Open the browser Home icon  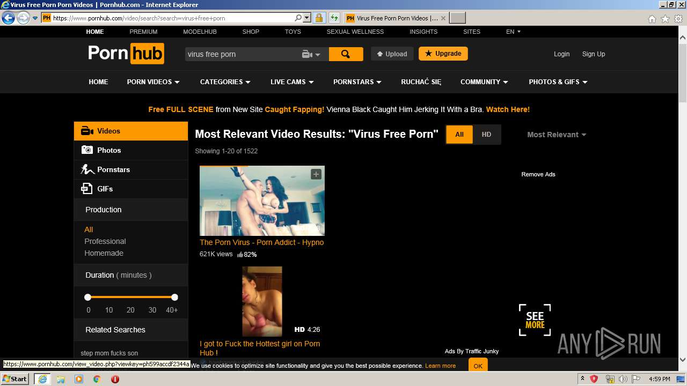pos(652,19)
